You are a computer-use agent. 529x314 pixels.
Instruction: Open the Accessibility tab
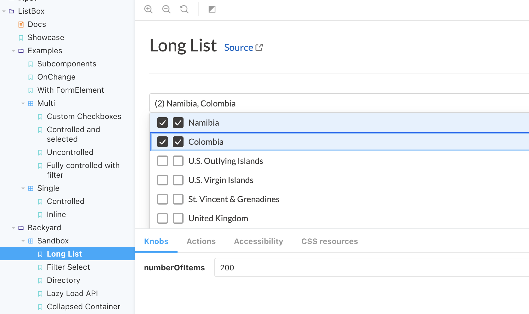(258, 241)
